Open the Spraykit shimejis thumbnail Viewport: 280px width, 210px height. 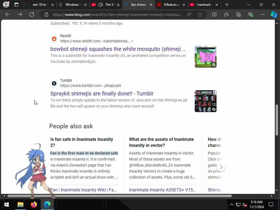[x=206, y=101]
